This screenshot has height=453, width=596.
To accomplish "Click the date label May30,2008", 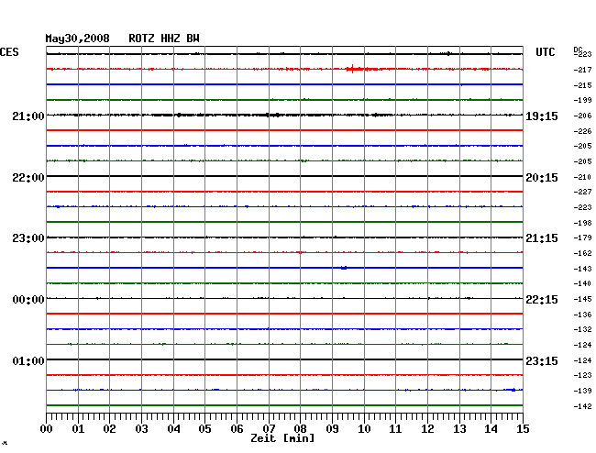I will [x=77, y=39].
